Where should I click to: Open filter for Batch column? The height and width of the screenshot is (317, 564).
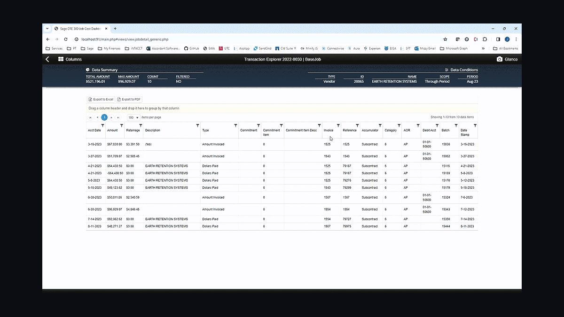coord(456,125)
